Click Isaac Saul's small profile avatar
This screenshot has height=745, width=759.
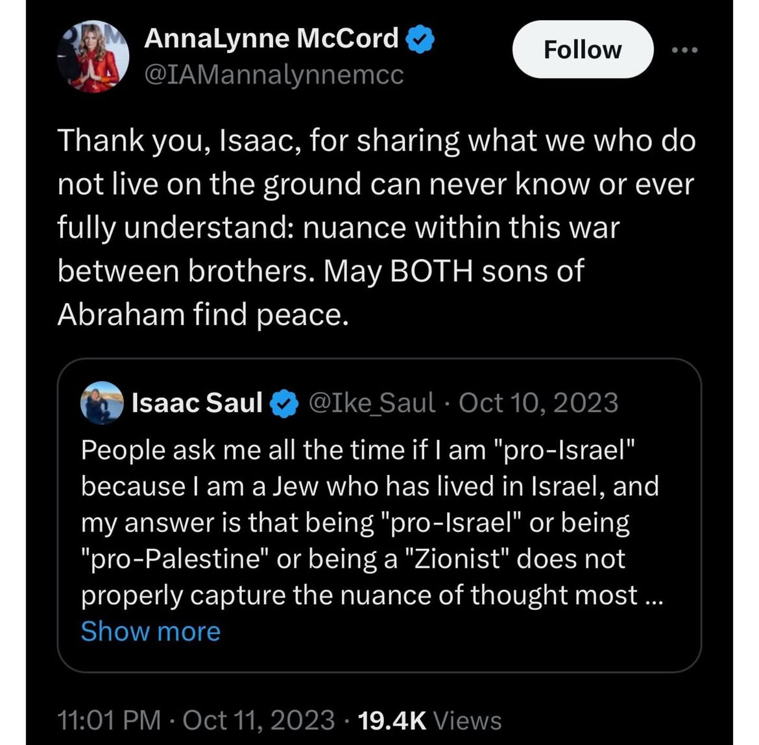(x=101, y=402)
